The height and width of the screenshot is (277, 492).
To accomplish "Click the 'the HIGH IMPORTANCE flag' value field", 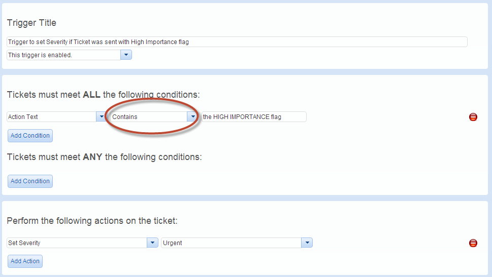I will [254, 117].
